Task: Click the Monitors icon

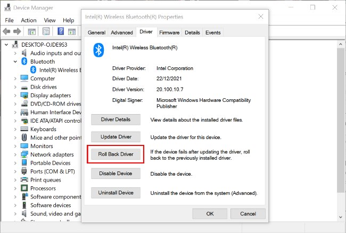Action: [24, 146]
